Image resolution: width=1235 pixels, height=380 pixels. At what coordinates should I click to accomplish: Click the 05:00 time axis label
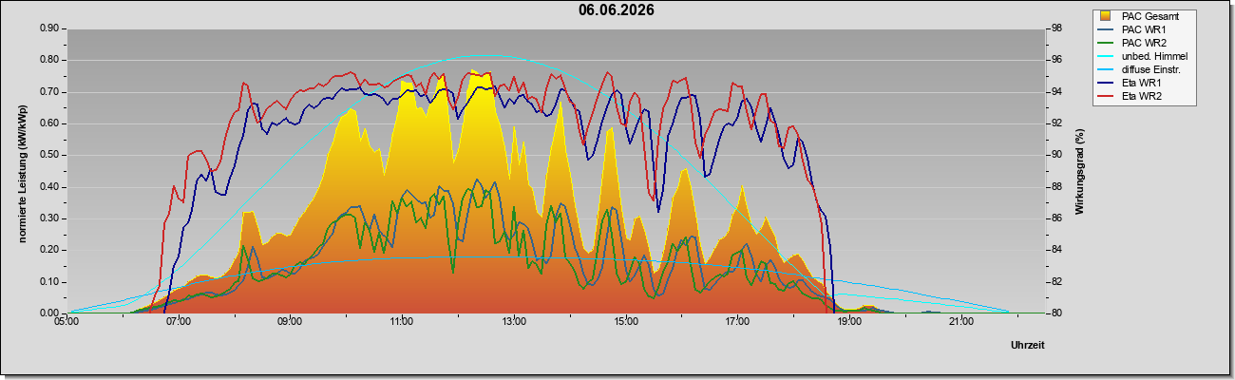pyautogui.click(x=66, y=323)
